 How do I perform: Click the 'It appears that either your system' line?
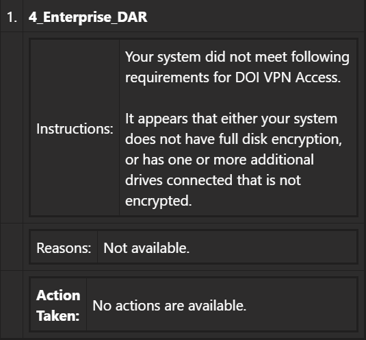click(231, 119)
